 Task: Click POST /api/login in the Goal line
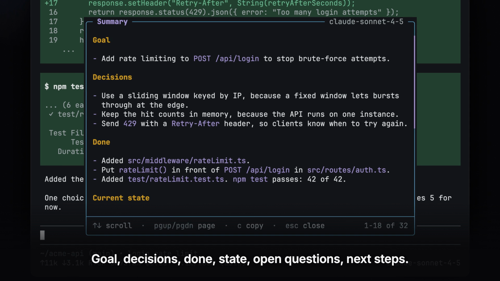pyautogui.click(x=226, y=59)
